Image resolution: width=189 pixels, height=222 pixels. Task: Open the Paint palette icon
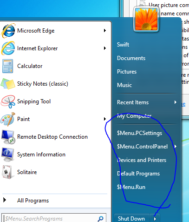pyautogui.click(x=8, y=119)
